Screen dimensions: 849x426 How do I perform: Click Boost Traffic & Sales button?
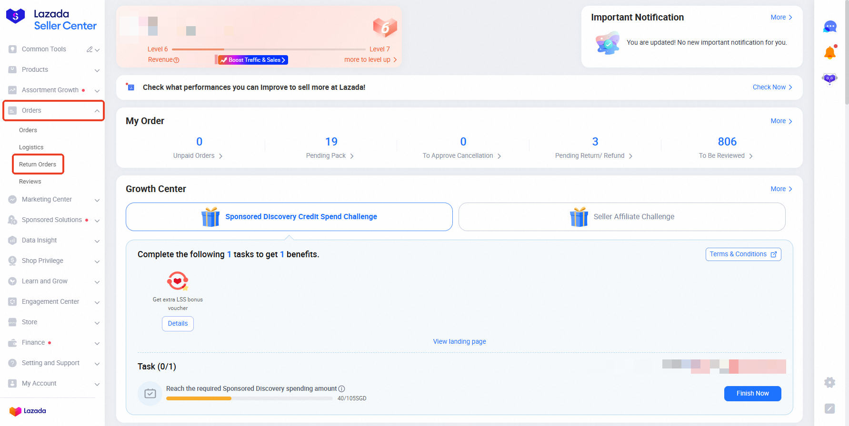coord(253,60)
